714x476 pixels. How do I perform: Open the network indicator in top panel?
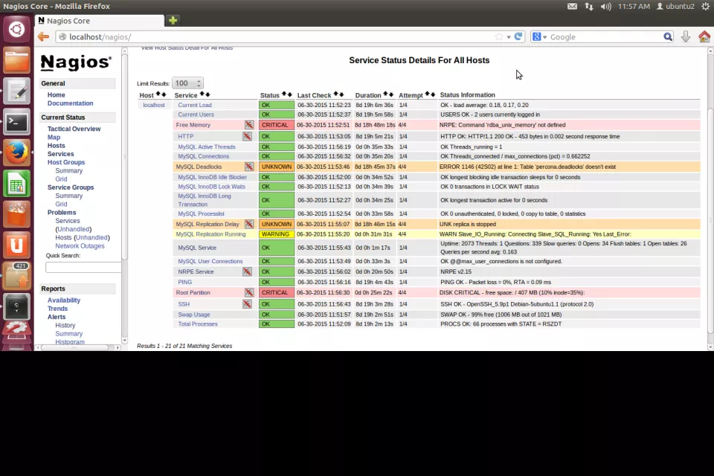pos(589,7)
